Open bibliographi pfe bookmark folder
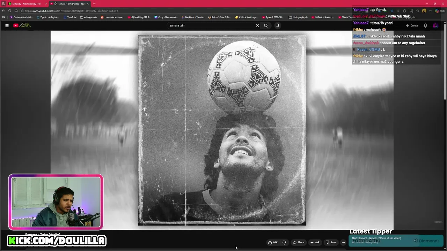Image resolution: width=447 pixels, height=251 pixels. (298, 17)
